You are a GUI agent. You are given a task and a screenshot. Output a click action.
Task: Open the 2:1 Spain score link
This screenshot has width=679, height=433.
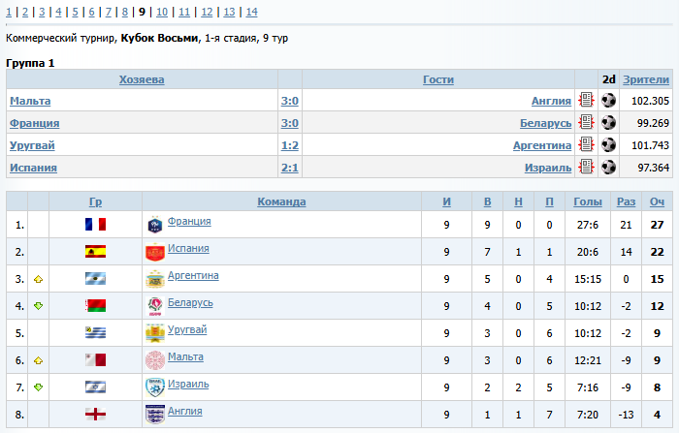(289, 168)
